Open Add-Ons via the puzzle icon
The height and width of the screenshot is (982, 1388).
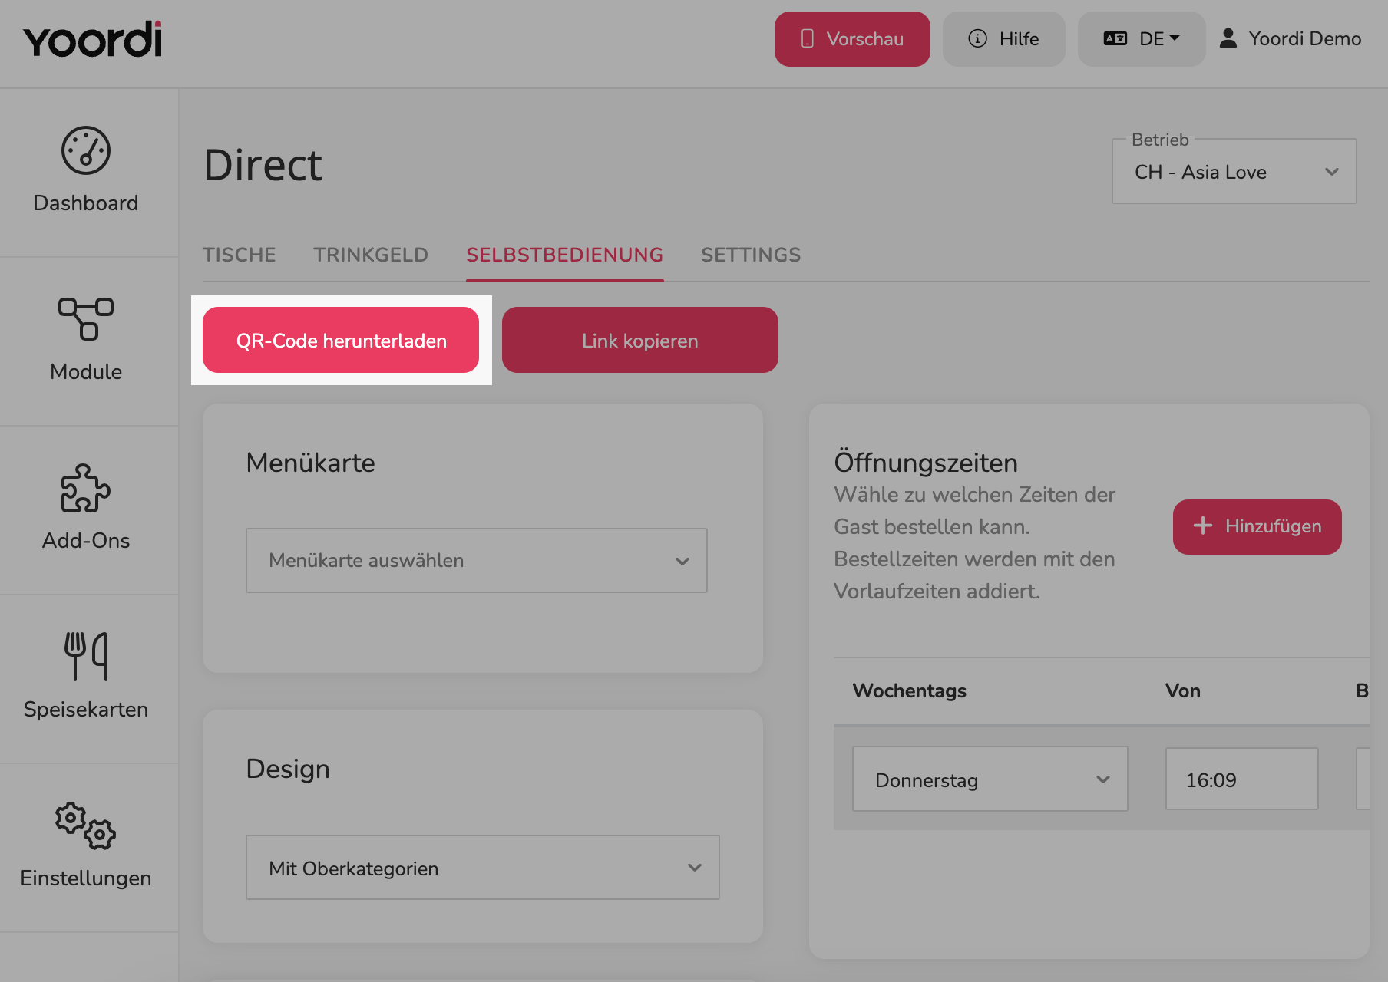(86, 488)
